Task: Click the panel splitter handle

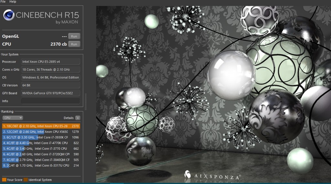Action: click(85, 102)
